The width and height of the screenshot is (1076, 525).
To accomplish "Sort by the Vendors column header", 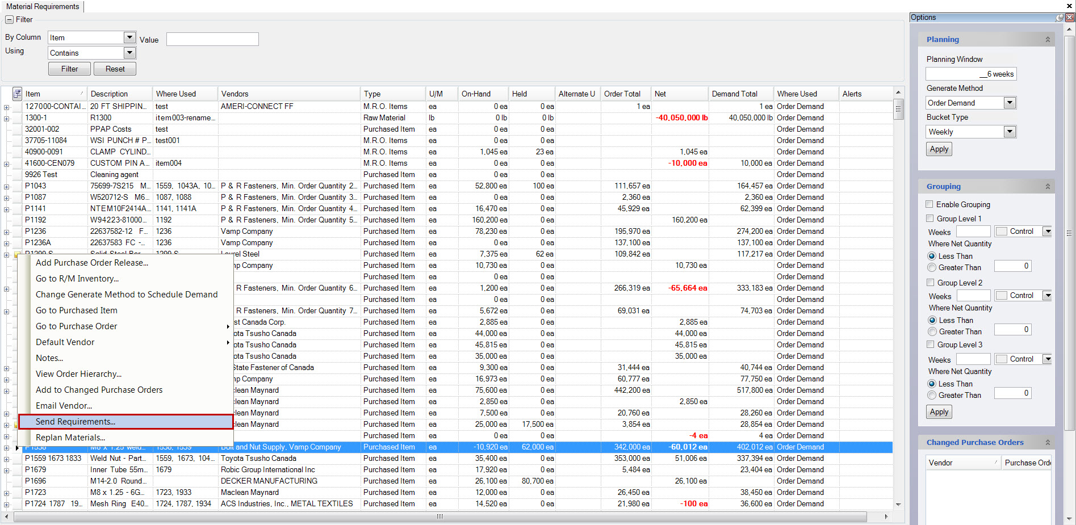I will [289, 94].
